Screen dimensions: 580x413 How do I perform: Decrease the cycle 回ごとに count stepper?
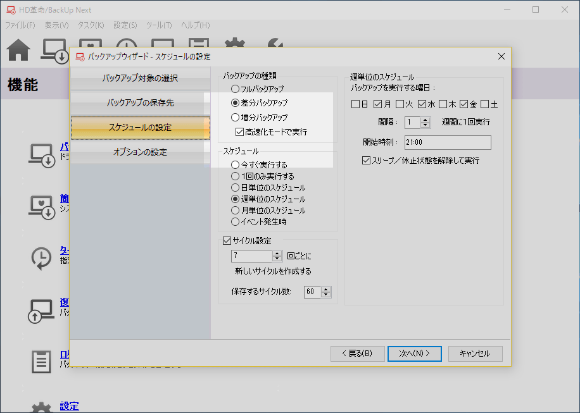[x=277, y=259]
